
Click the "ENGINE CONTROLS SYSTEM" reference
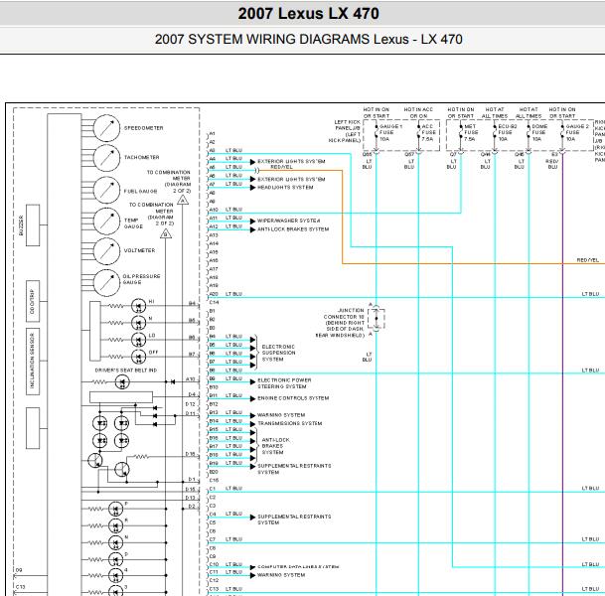pyautogui.click(x=293, y=398)
